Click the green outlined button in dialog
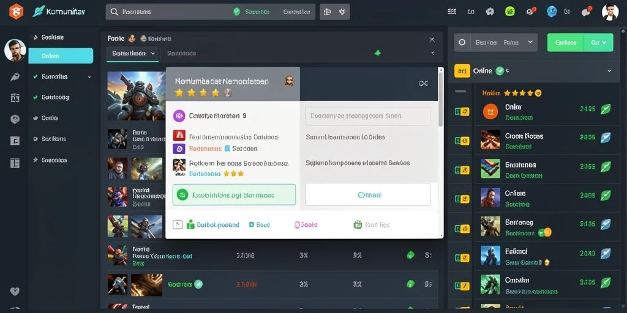 coord(235,195)
